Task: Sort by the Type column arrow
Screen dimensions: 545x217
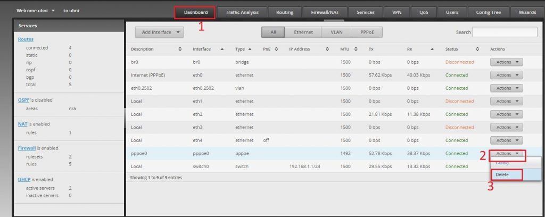Action: [251, 49]
